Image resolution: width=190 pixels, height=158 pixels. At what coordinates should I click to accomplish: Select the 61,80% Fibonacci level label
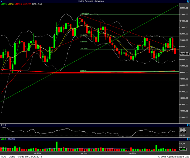click(x=84, y=35)
